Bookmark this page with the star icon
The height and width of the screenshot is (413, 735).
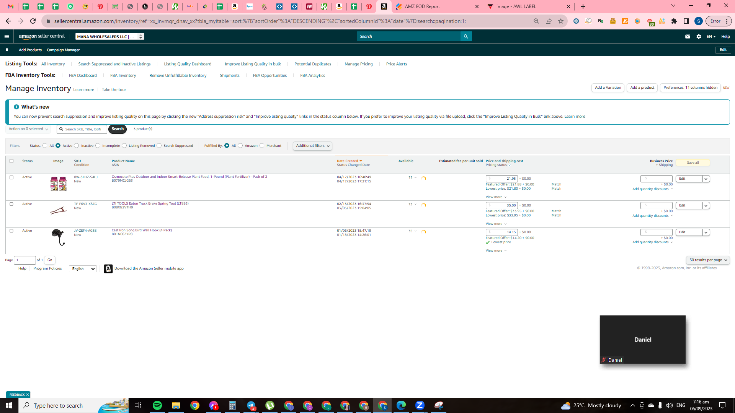[561, 21]
